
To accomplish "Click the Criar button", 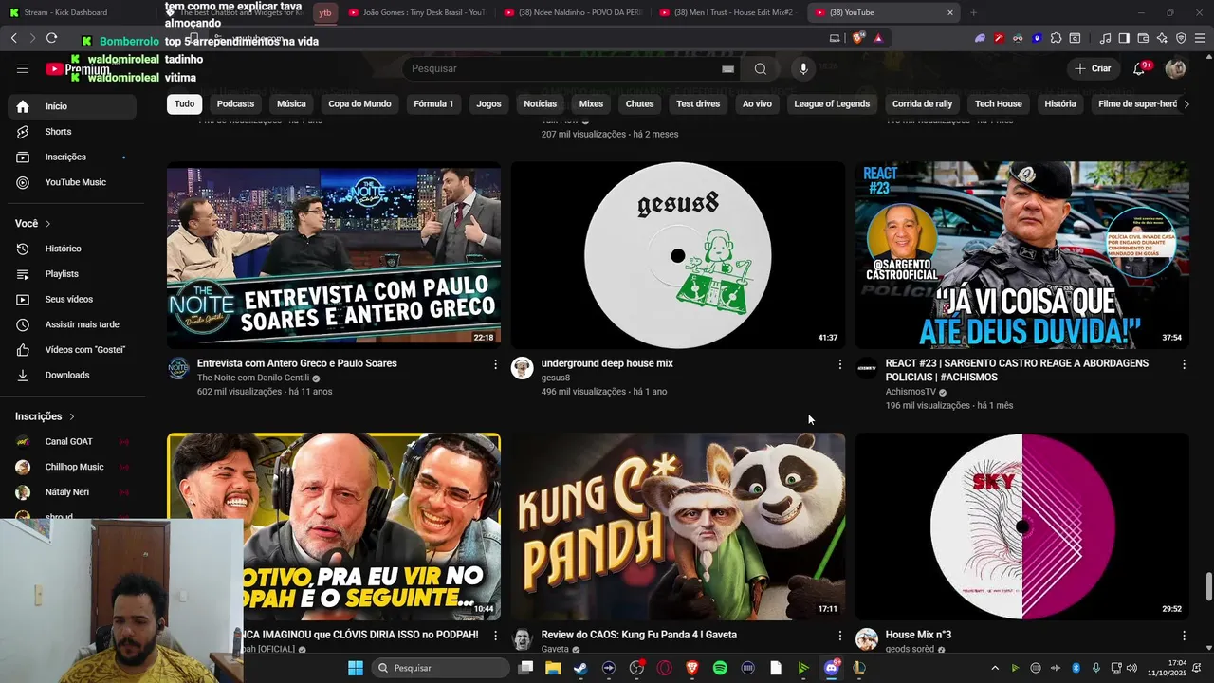I will 1092,68.
